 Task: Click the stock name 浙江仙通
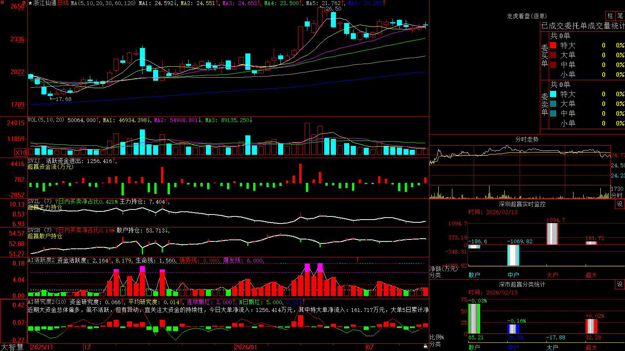45,3
